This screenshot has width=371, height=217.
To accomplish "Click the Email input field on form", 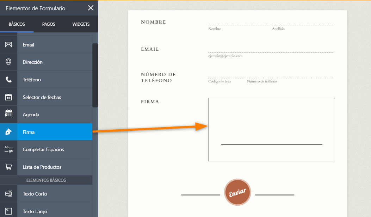I will (x=270, y=49).
